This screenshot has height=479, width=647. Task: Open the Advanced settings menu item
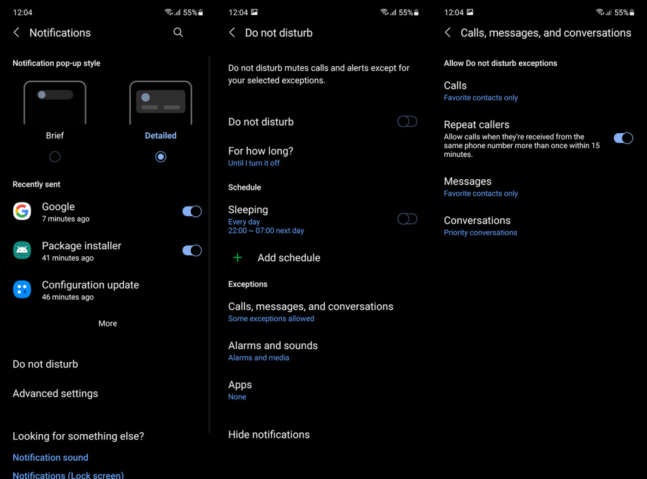[x=56, y=393]
